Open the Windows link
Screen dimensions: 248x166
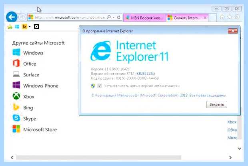[x=33, y=53]
